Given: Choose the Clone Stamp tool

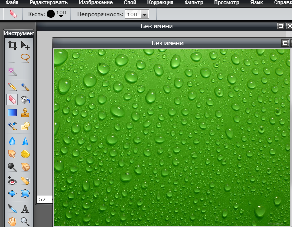Looking at the screenshot, I should 25,113.
